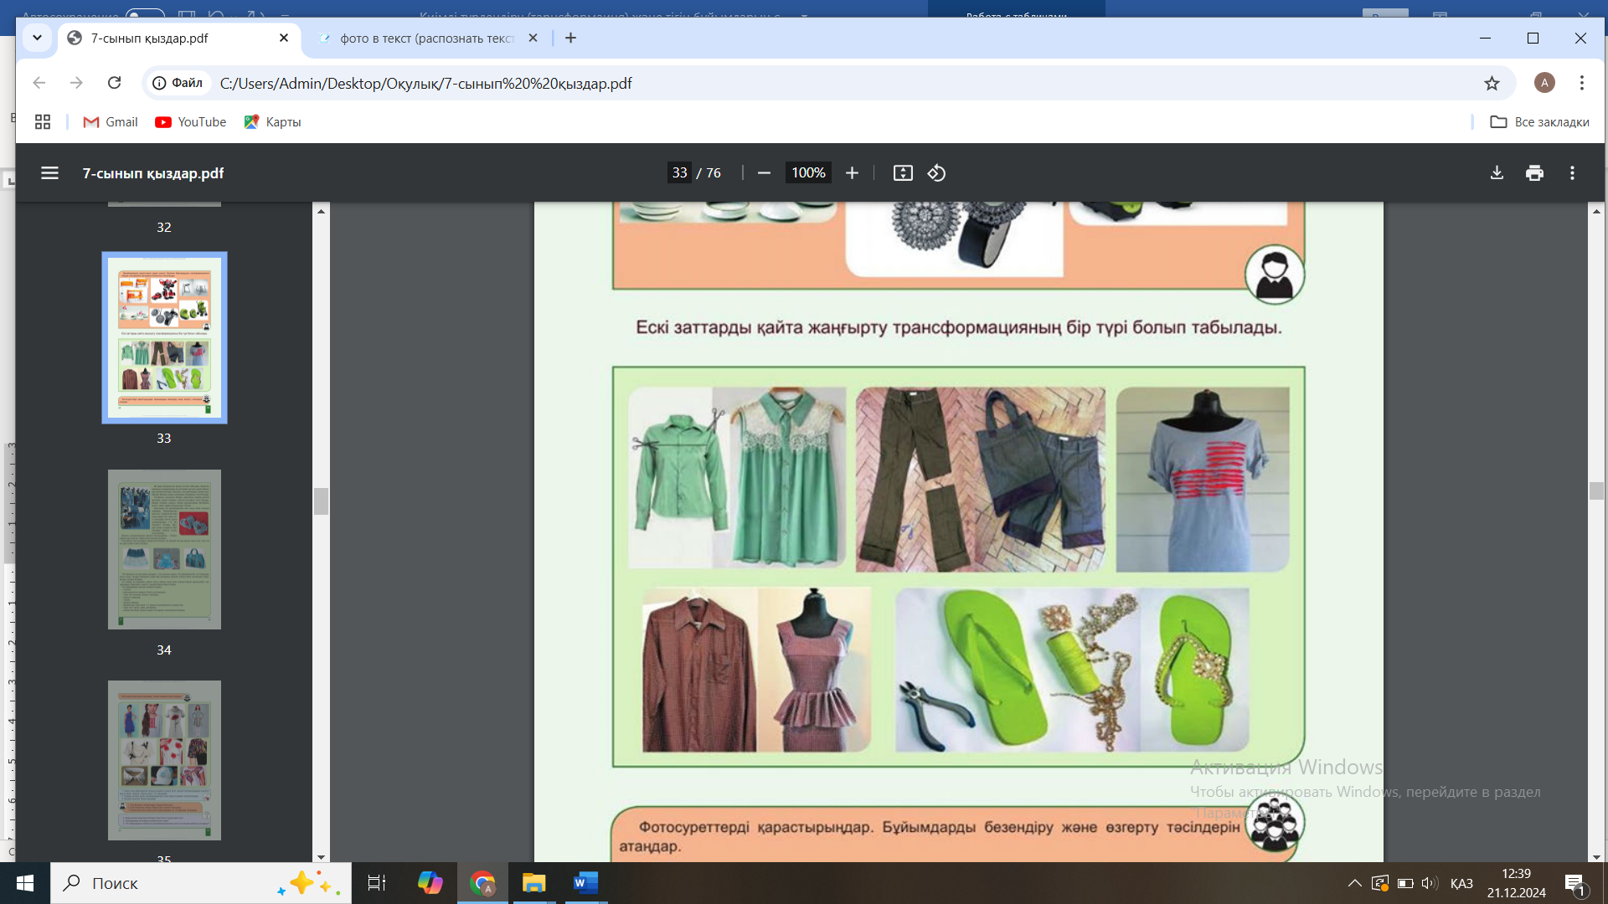Click the page number input field
This screenshot has width=1608, height=904.
pyautogui.click(x=679, y=173)
